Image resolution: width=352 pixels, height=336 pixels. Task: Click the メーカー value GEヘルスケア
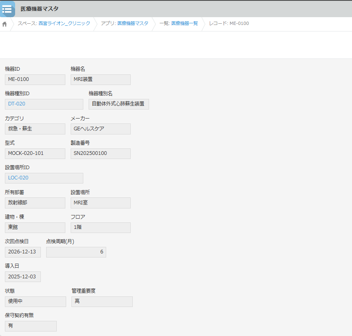pos(100,129)
